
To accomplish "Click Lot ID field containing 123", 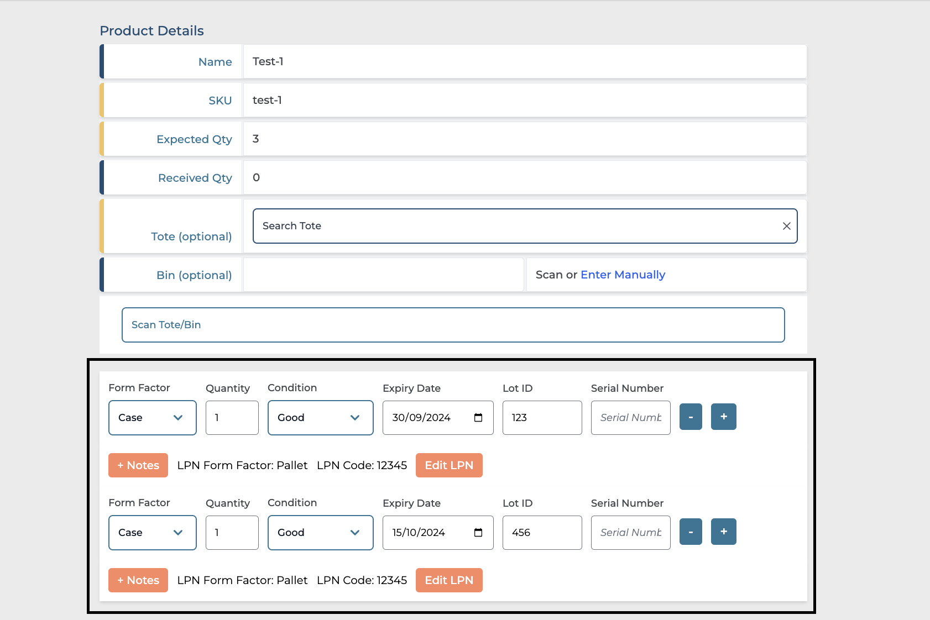I will pos(542,418).
